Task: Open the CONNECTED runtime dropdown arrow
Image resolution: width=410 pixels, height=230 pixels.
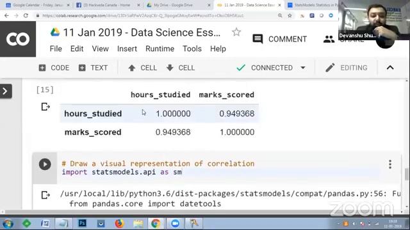Action: 303,68
